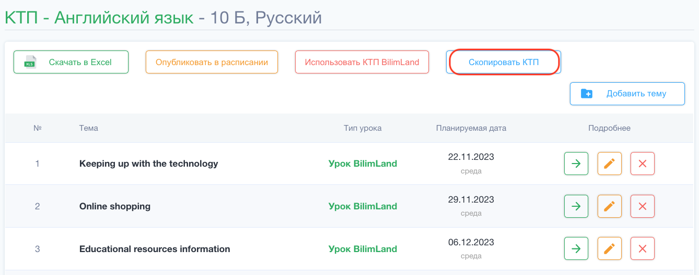Edit the Keeping up with the technology topic
This screenshot has width=699, height=275.
click(609, 164)
